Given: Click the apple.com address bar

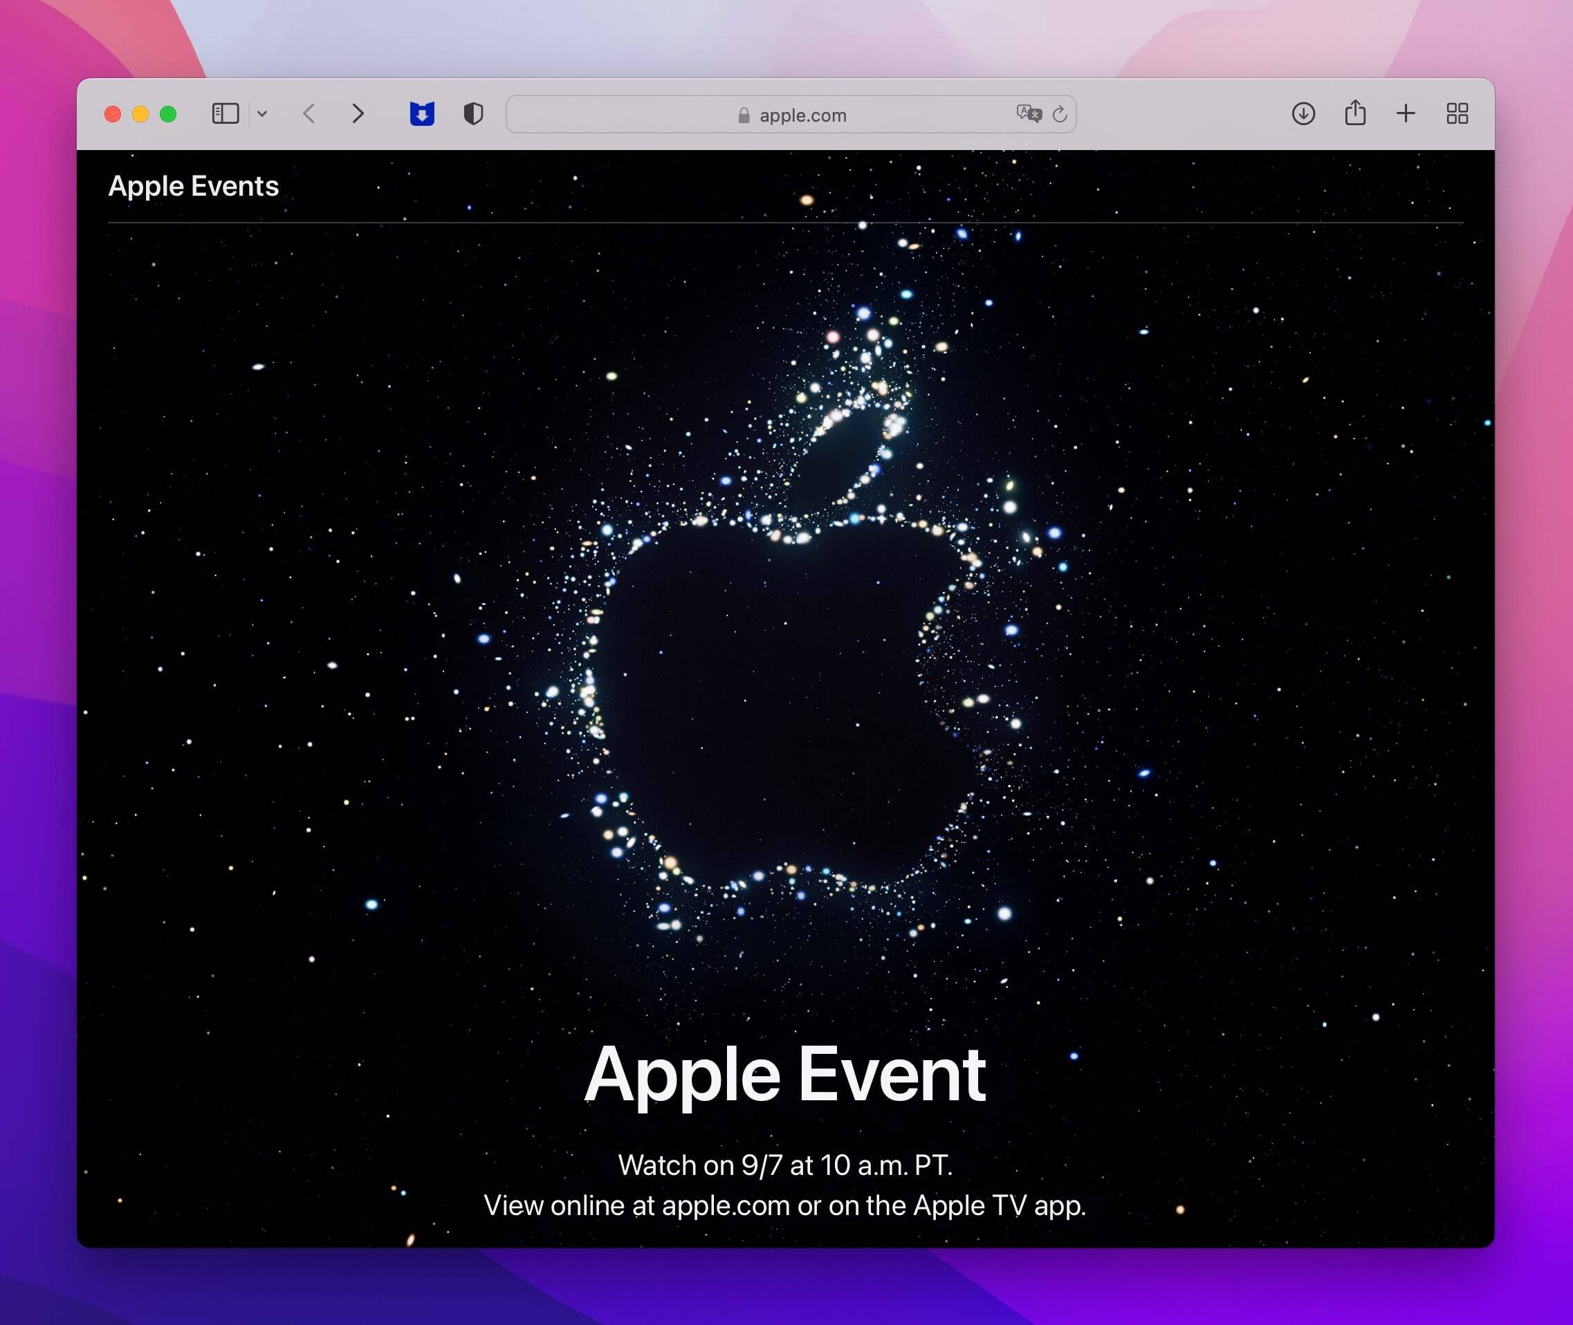Looking at the screenshot, I should pyautogui.click(x=791, y=114).
